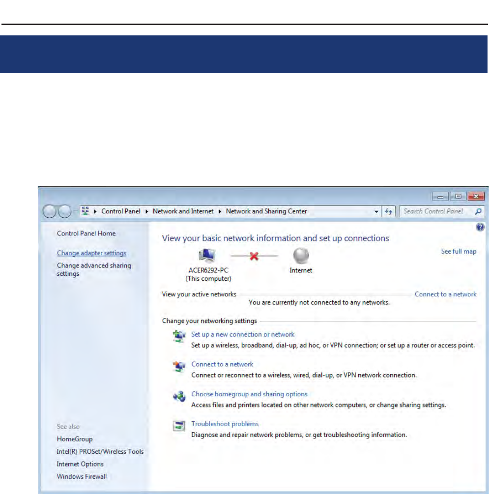Viewport: 489px width, 494px height.
Task: Open Choose homegroup and sharing options
Action: coord(249,394)
